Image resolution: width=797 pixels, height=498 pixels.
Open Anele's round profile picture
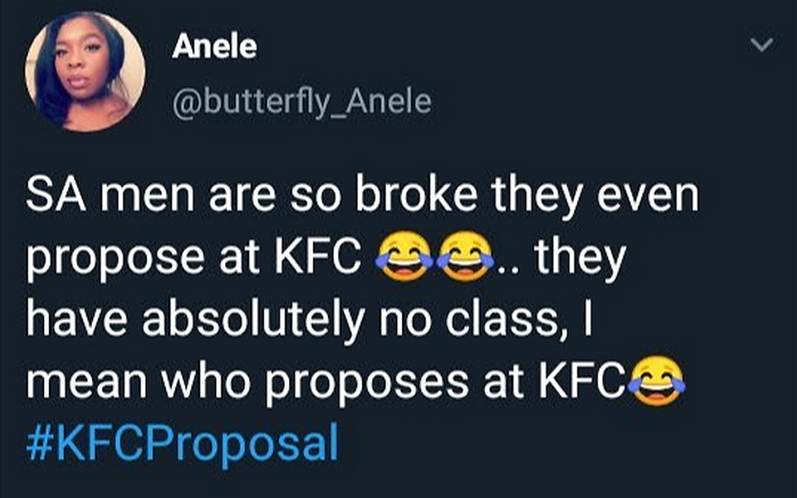pyautogui.click(x=85, y=71)
